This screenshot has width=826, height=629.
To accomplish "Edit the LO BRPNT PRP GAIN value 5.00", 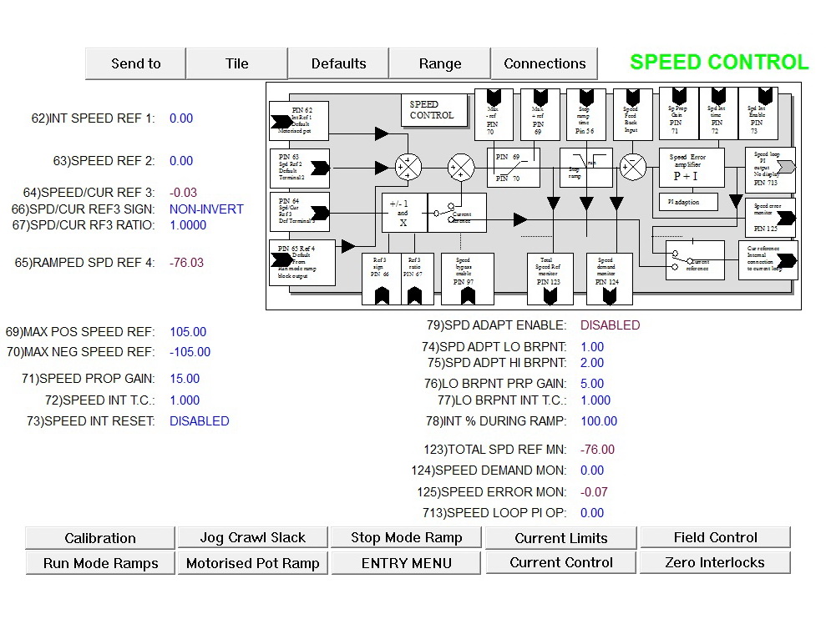I will pyautogui.click(x=592, y=384).
